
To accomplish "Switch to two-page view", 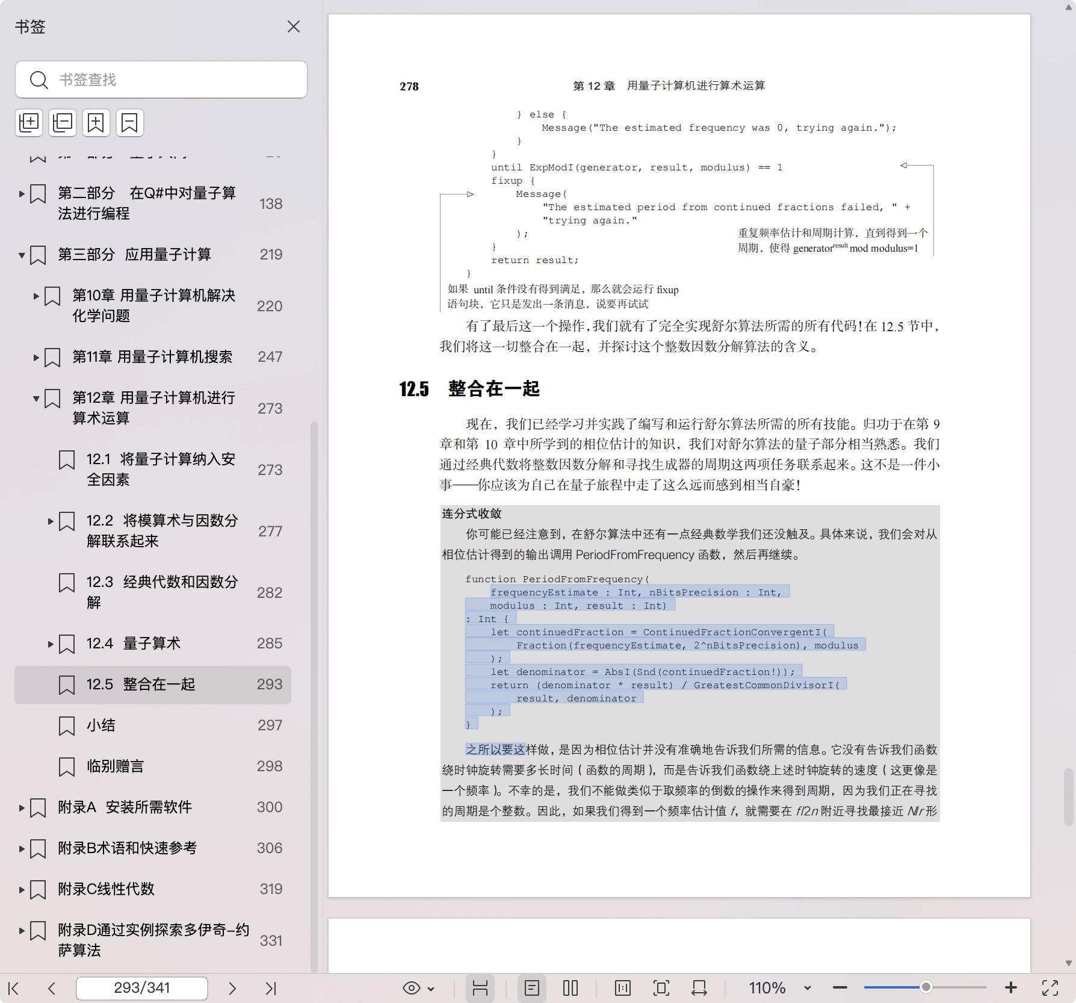I will (570, 988).
